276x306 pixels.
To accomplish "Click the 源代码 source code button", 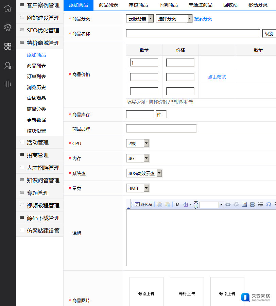I will [x=143, y=204].
